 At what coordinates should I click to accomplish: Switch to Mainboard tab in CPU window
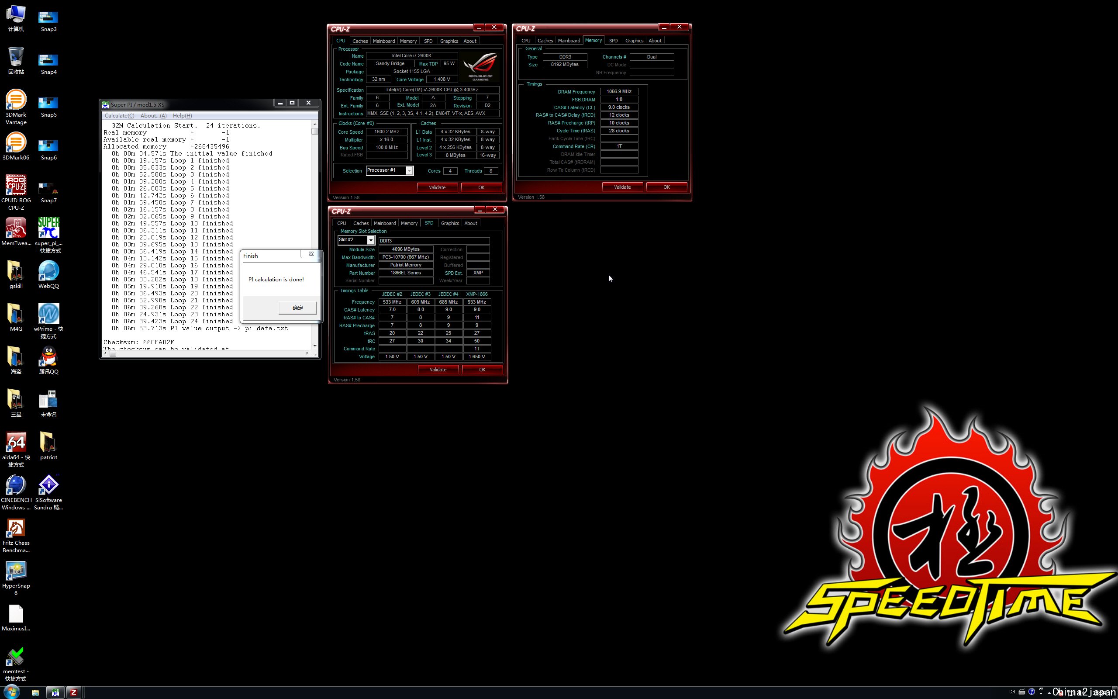tap(384, 41)
